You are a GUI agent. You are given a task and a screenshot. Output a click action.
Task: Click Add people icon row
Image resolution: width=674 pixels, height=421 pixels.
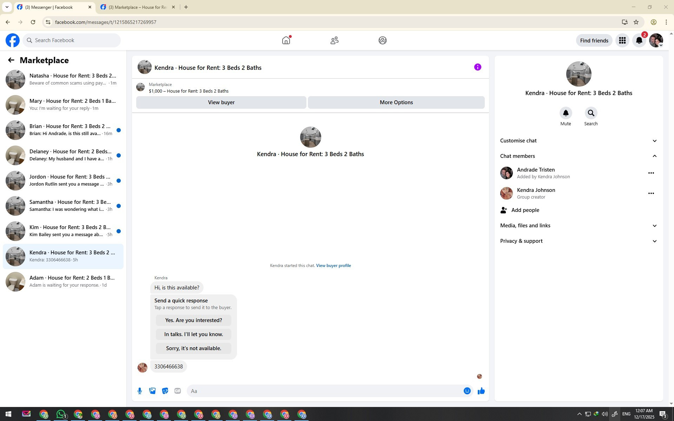pyautogui.click(x=579, y=210)
